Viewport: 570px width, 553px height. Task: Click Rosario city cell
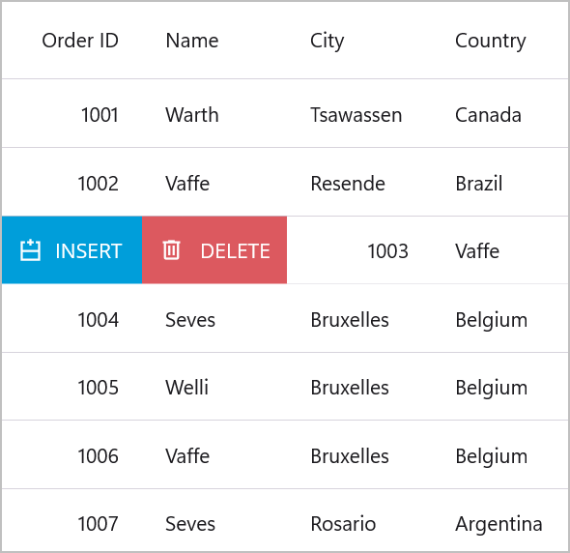pos(343,524)
